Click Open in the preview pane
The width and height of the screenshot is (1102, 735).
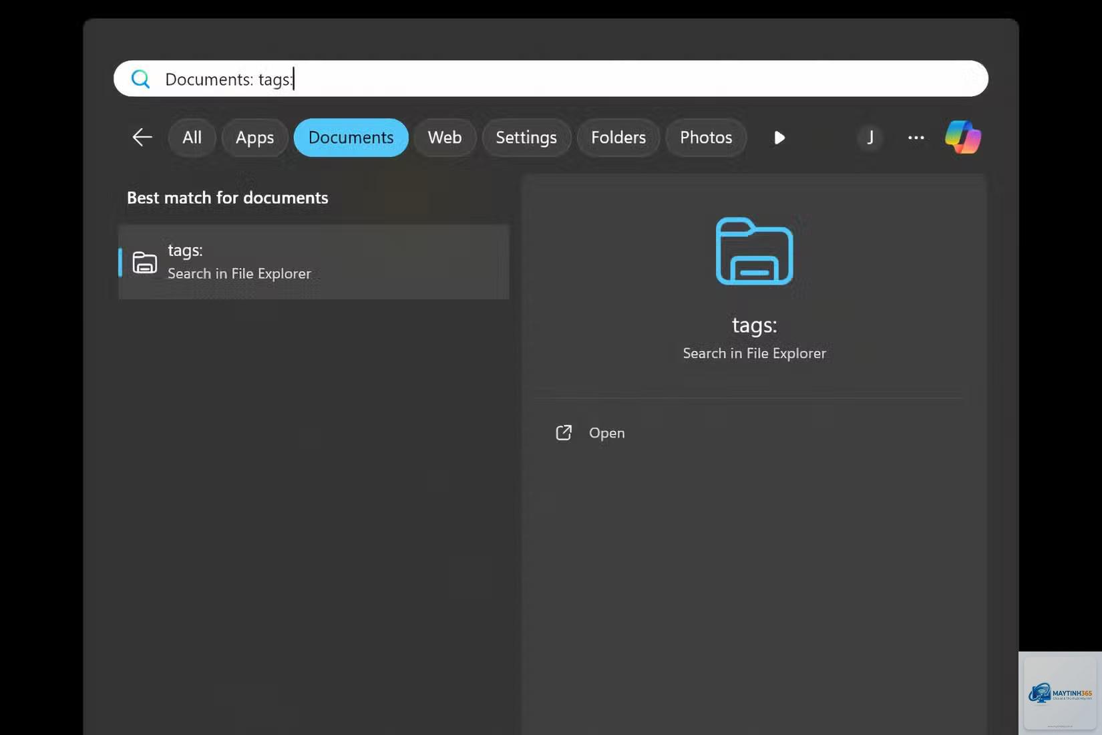coord(590,433)
